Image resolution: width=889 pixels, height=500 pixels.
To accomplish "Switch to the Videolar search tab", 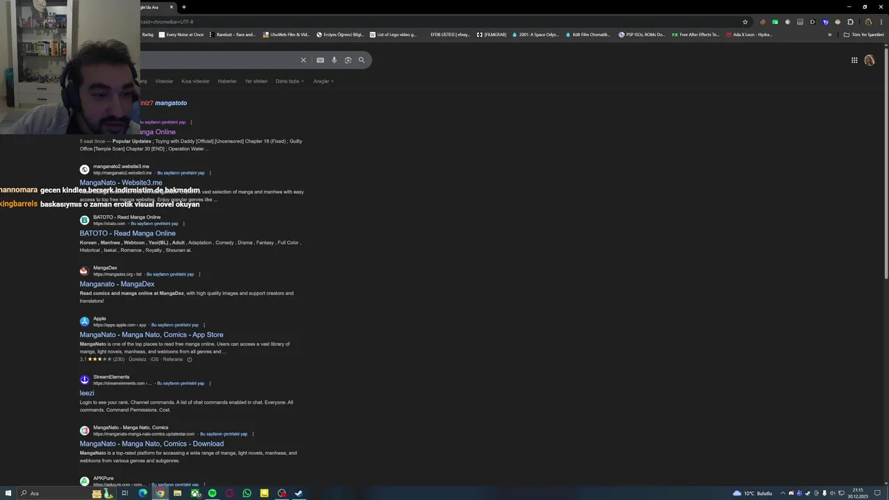I will pos(164,81).
